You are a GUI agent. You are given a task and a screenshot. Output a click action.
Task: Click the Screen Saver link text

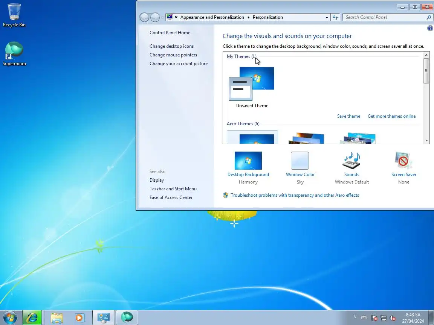click(403, 175)
